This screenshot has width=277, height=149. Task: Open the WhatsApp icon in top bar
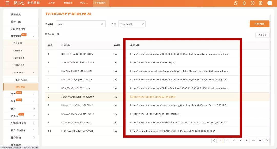[236, 3]
